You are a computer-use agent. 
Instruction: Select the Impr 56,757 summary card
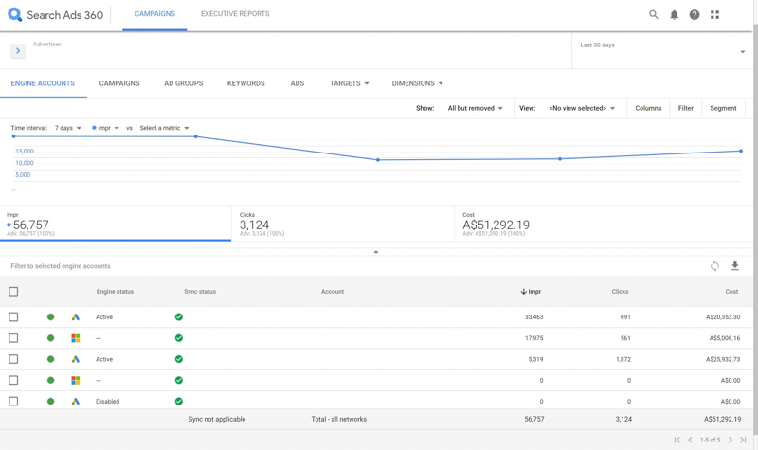(116, 224)
